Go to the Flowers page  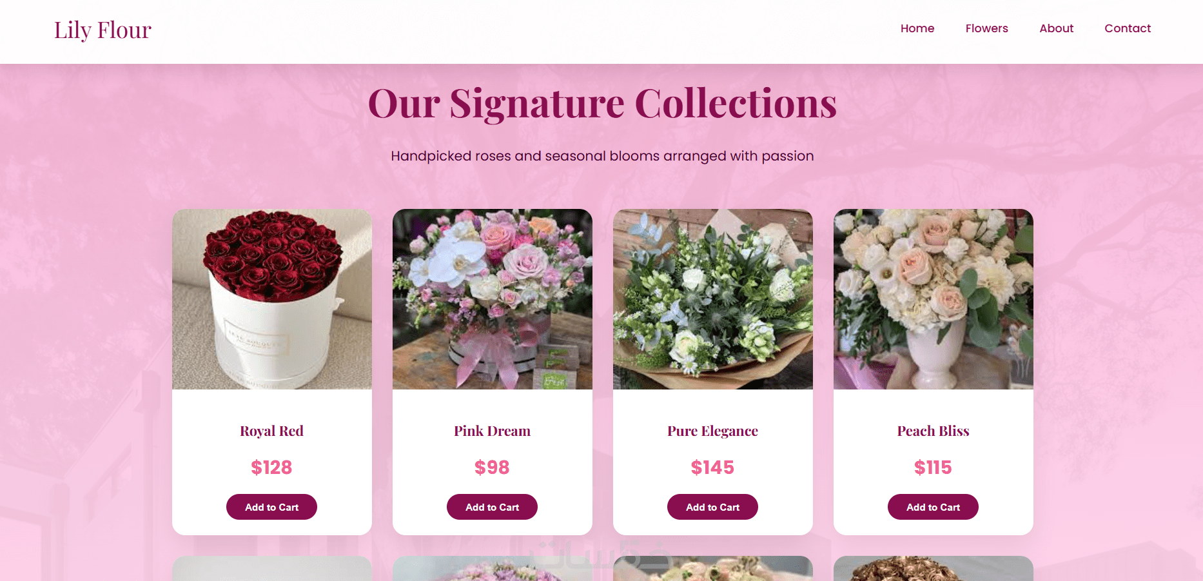coord(986,28)
